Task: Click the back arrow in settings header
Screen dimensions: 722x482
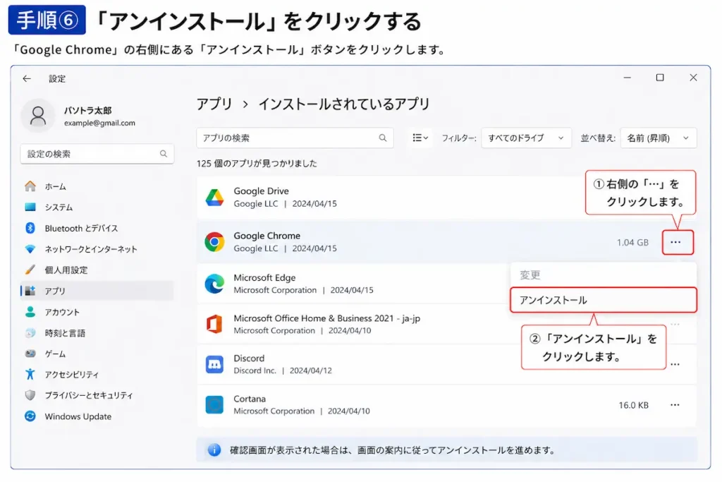Action: 27,79
